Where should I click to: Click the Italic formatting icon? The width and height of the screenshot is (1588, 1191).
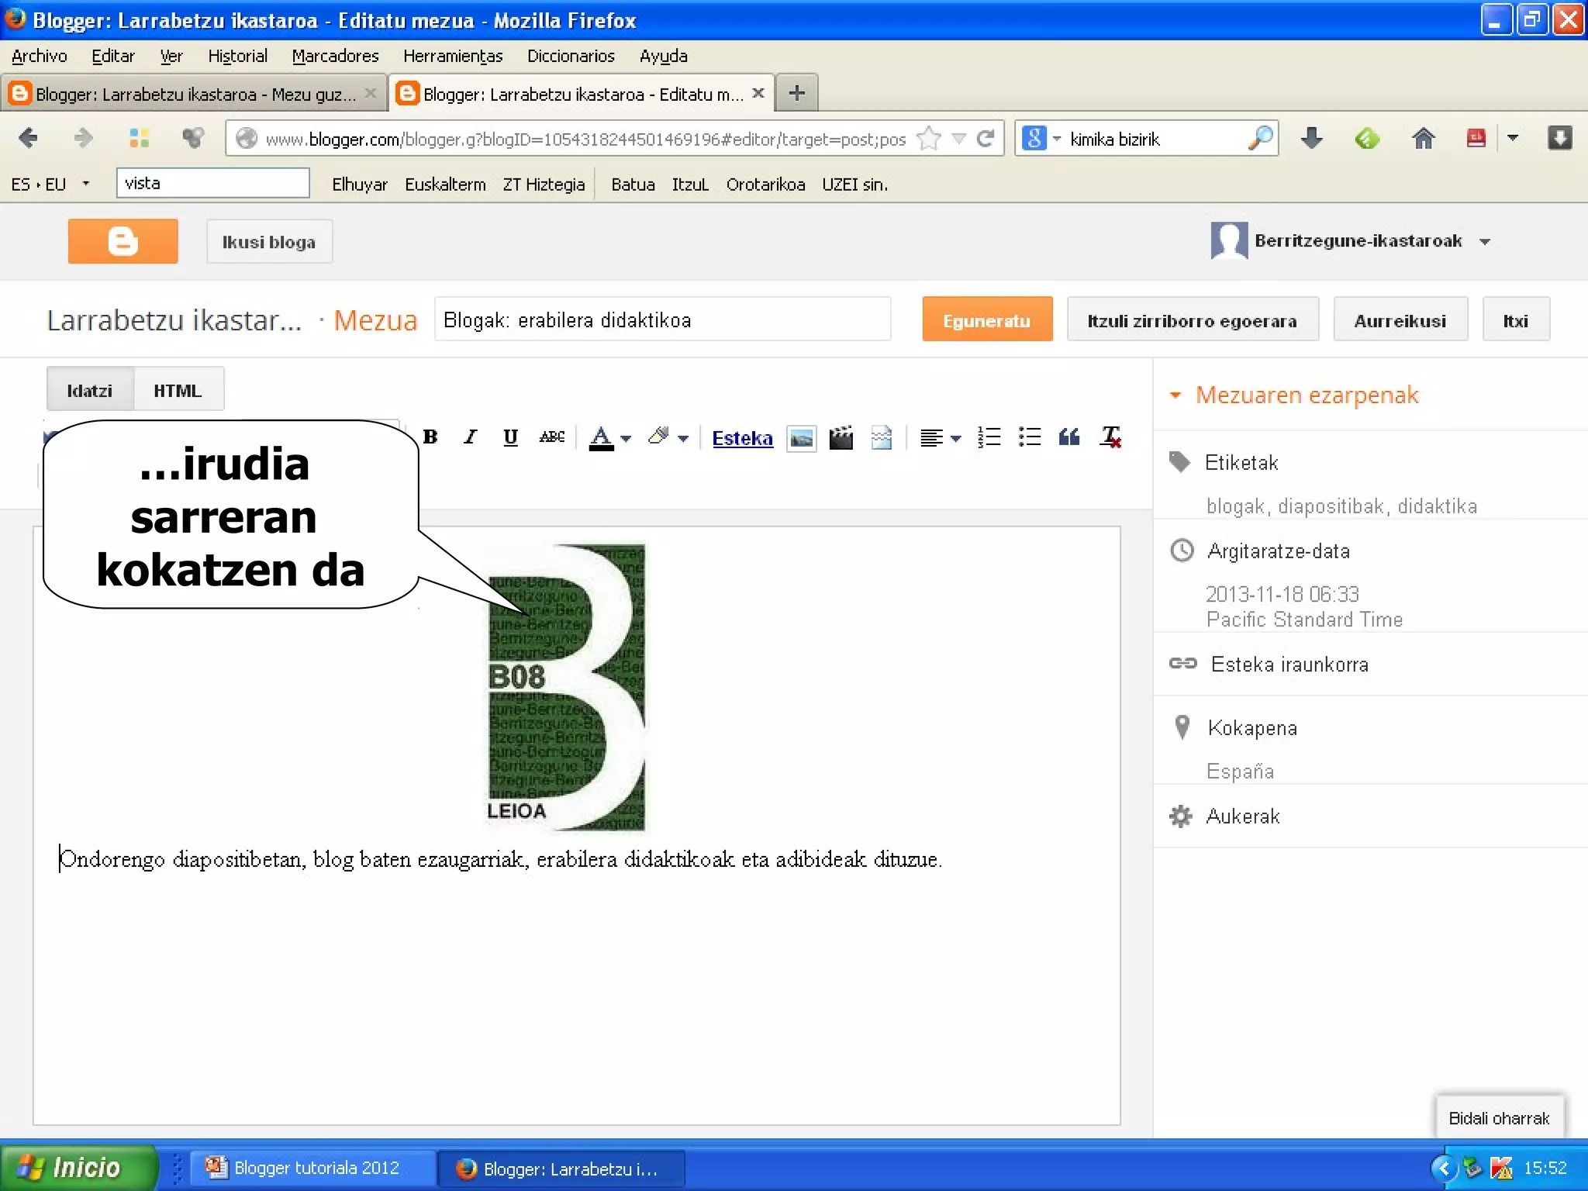(x=470, y=437)
